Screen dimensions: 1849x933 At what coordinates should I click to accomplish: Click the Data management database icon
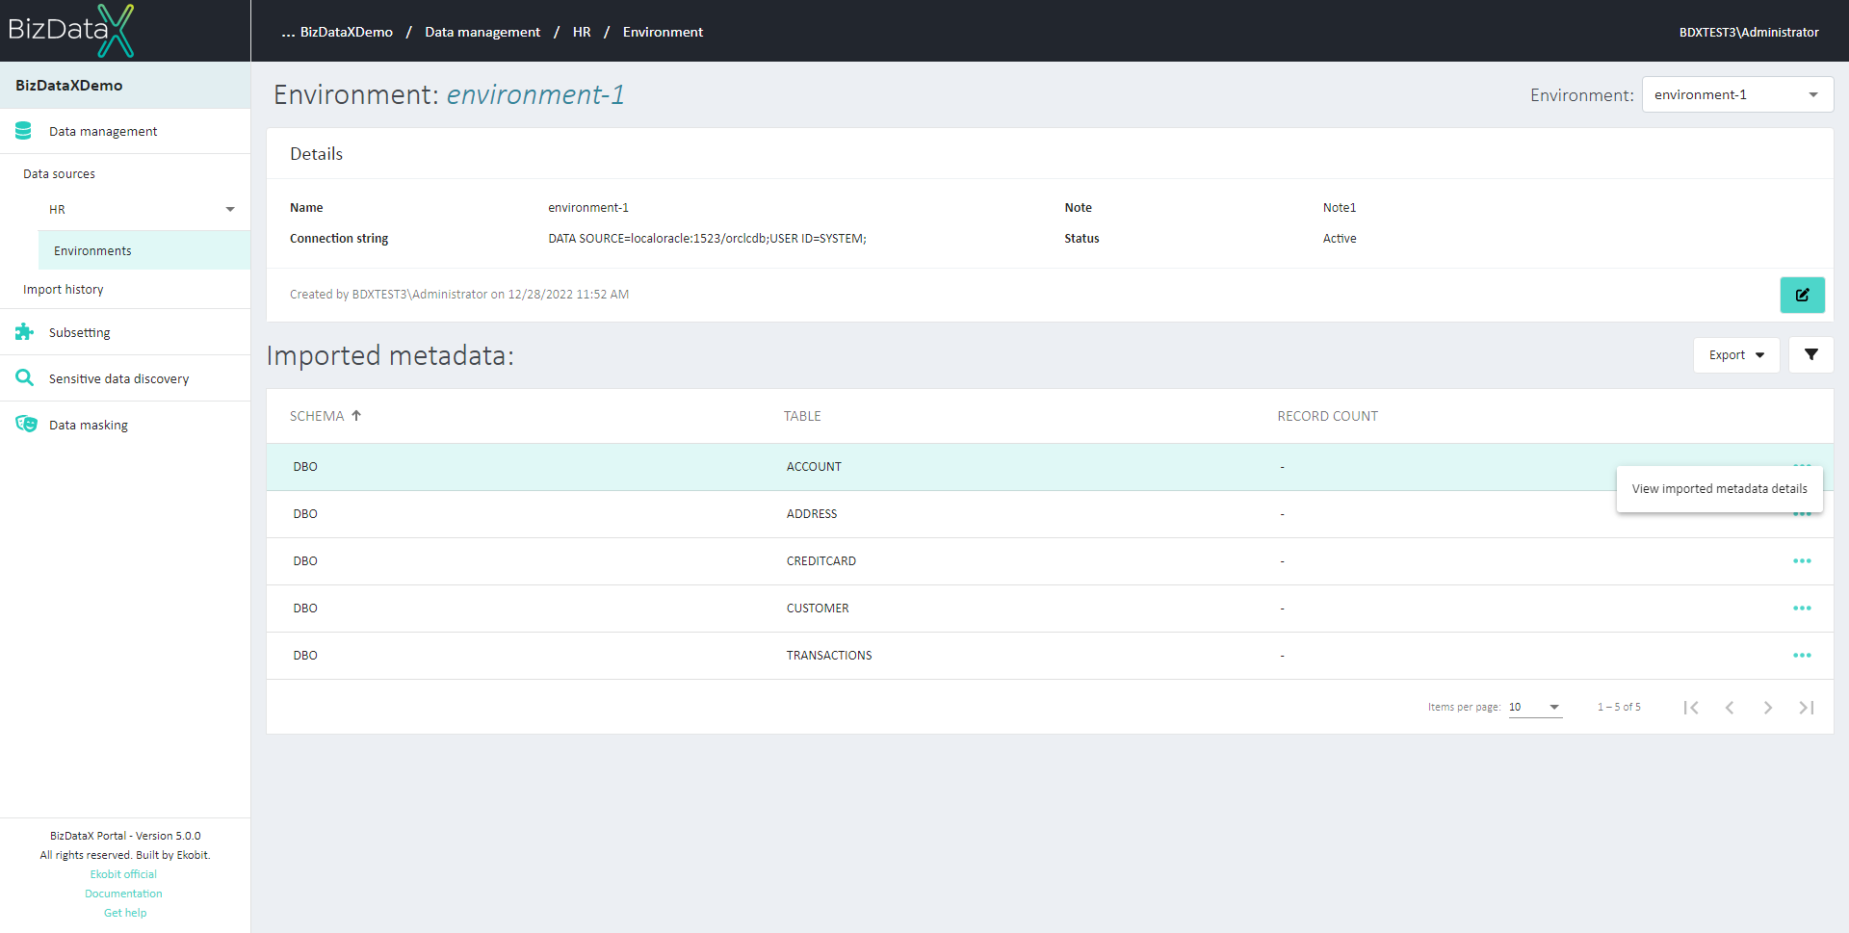coord(24,131)
